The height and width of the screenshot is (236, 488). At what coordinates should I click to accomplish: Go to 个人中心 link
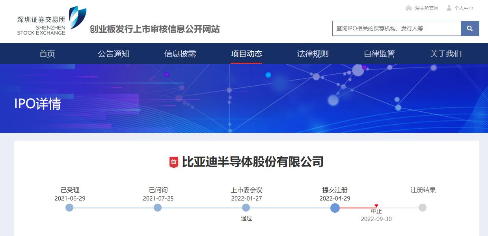pos(464,8)
